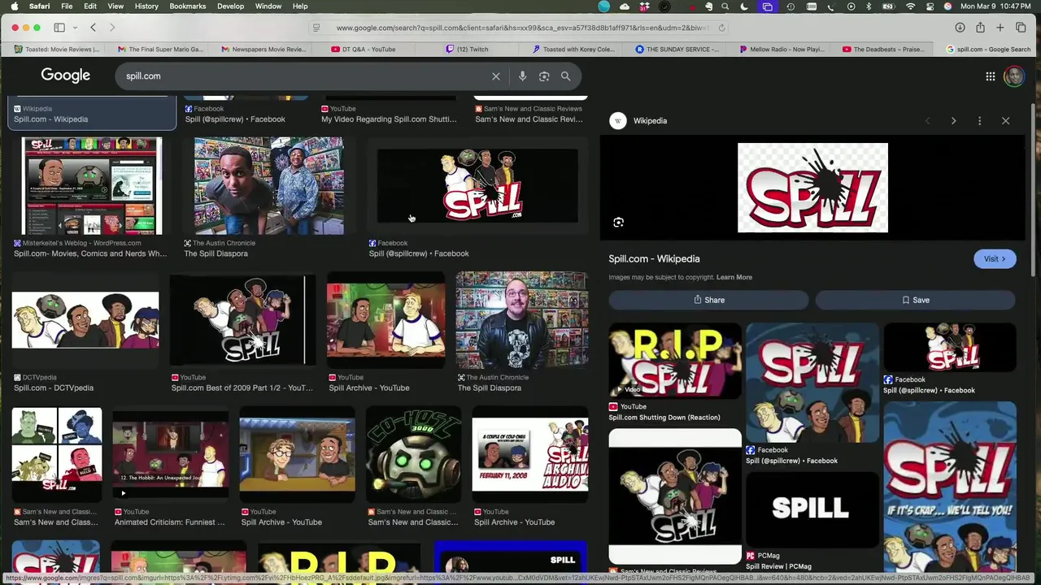The width and height of the screenshot is (1041, 585).
Task: Open the Learn More copyright link
Action: 734,277
